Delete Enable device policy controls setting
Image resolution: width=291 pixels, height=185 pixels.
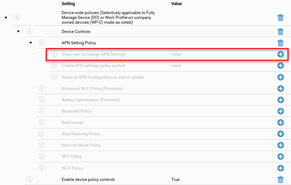280,180
